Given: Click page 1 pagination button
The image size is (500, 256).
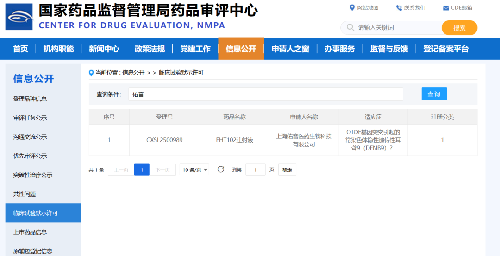Looking at the screenshot, I should pos(142,170).
